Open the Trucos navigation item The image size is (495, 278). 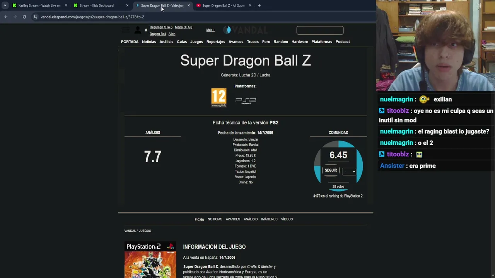tap(253, 42)
